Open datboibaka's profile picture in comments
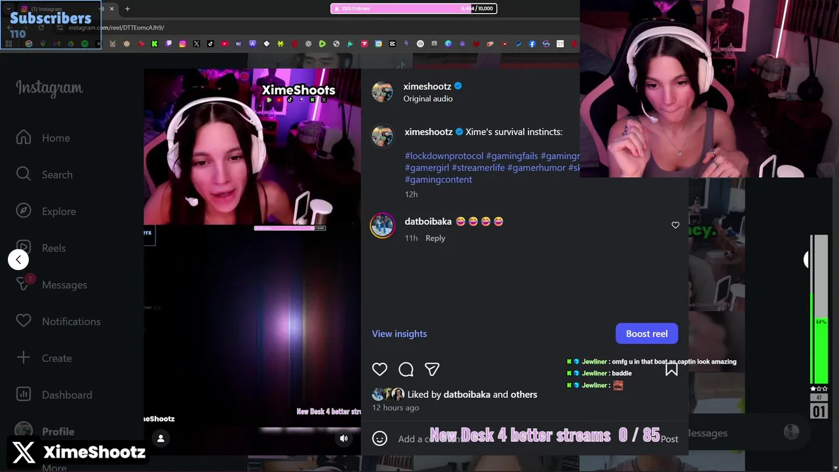839x472 pixels. pyautogui.click(x=382, y=226)
